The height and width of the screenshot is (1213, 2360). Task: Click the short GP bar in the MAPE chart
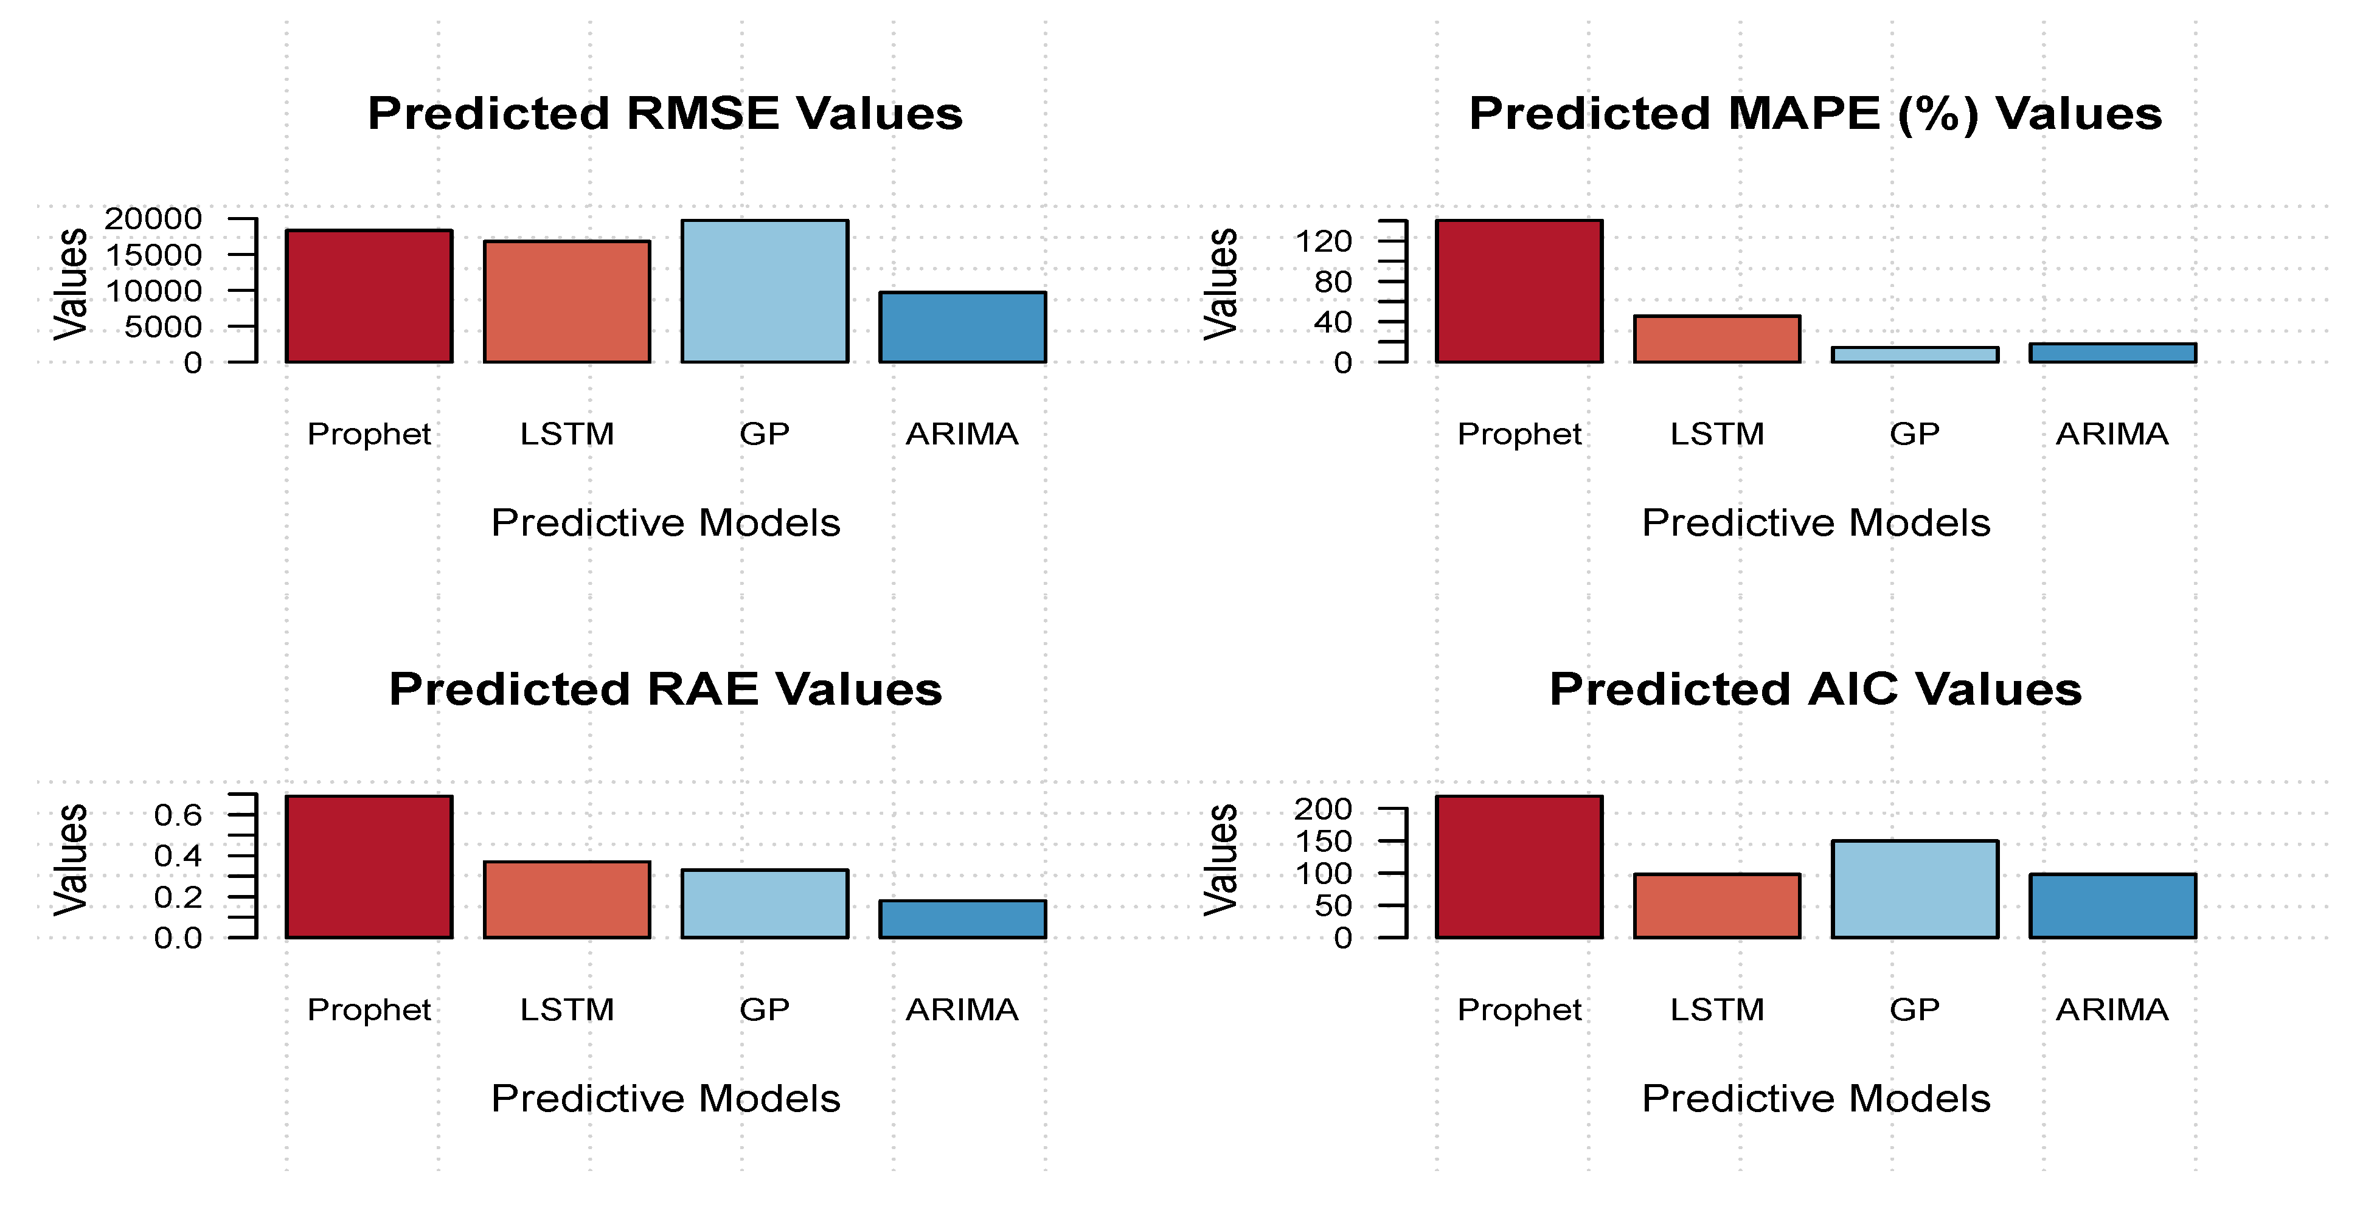tap(1915, 354)
